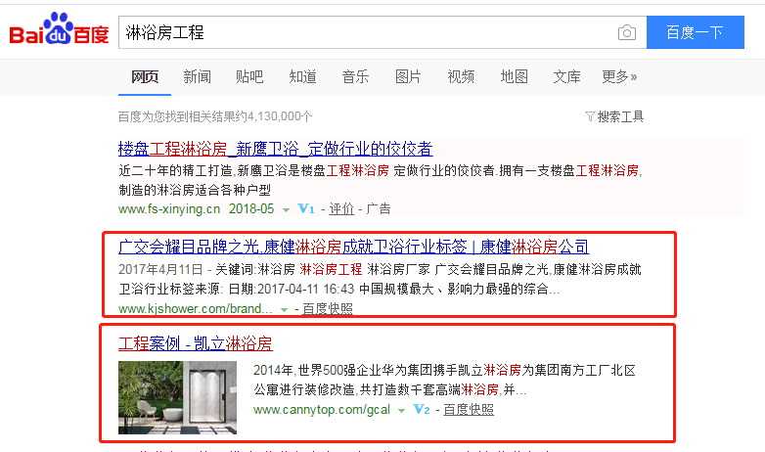Open the 楼盘工程淋浴房_新鹰卫浴 result title

click(276, 149)
